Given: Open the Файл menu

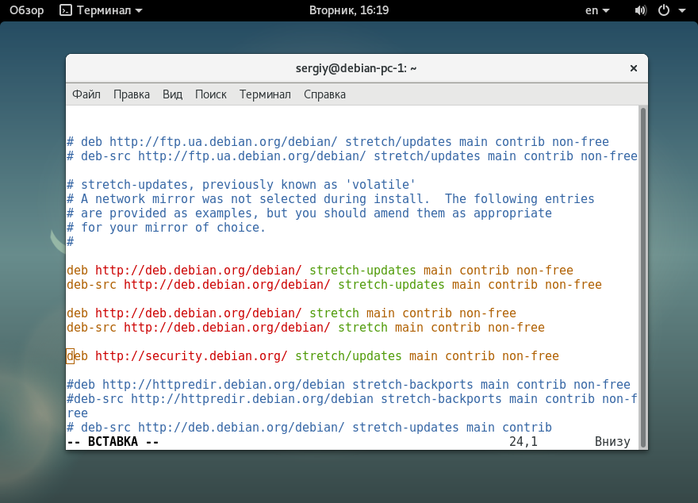Looking at the screenshot, I should coord(86,94).
